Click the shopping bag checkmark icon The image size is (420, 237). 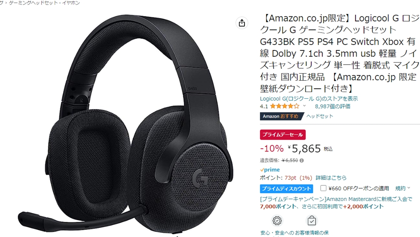(x=312, y=221)
